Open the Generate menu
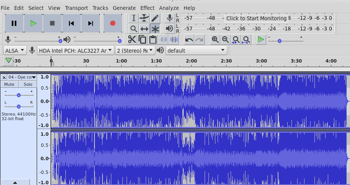Image resolution: width=350 pixels, height=185 pixels. tap(124, 8)
